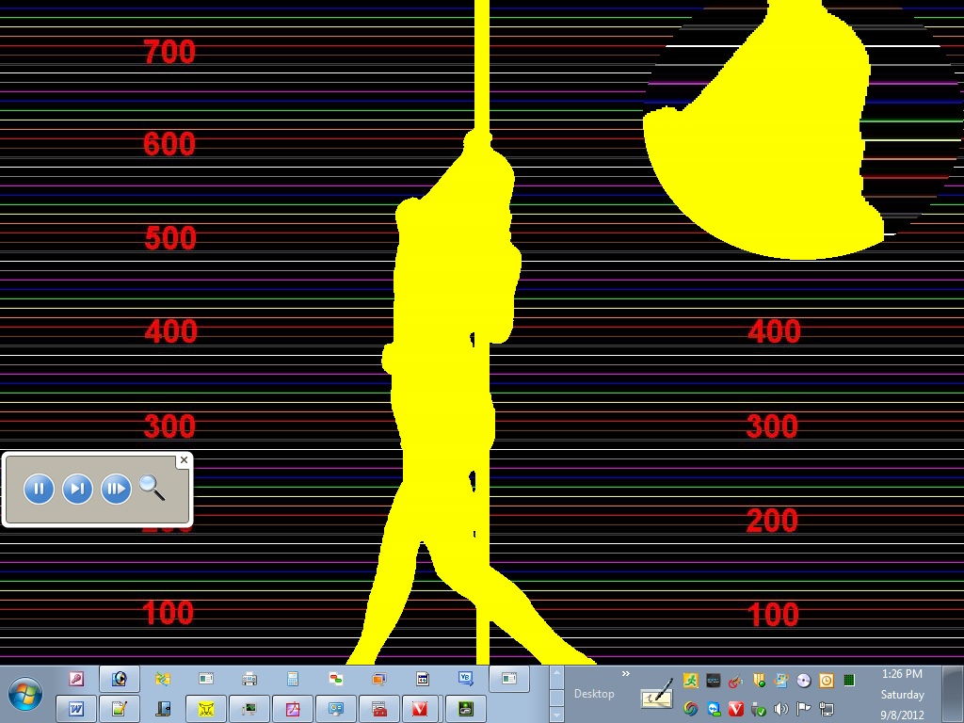Screen dimensions: 964x723
Task: Click the yellow cat face taskbar icon
Action: coord(206,708)
